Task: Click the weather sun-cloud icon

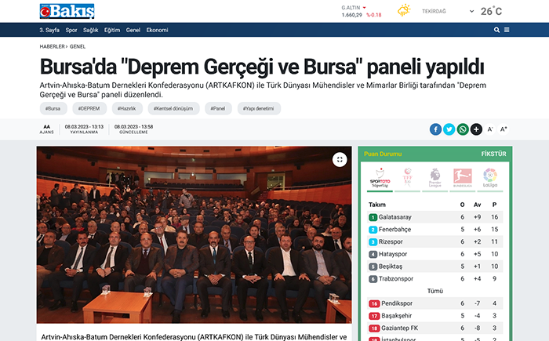Action: coord(404,10)
